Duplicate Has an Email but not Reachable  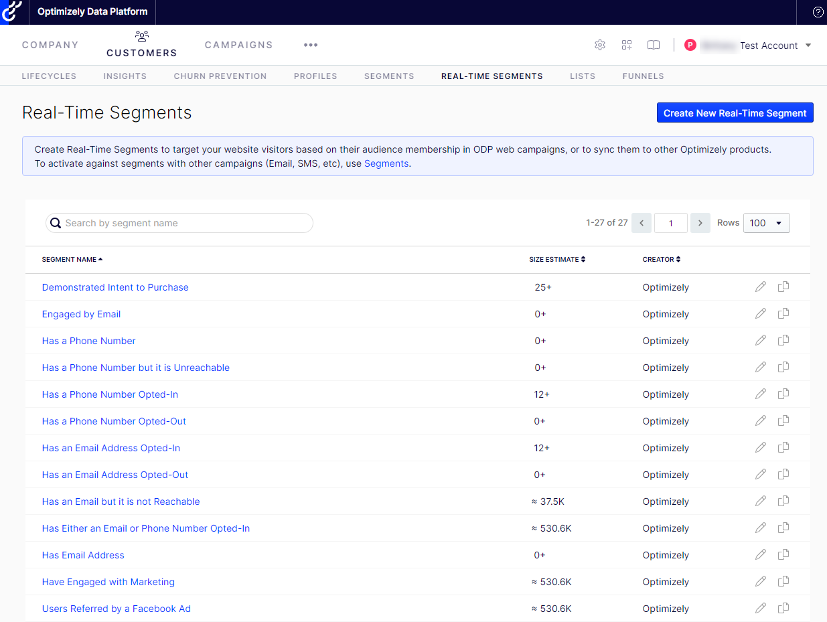[783, 501]
